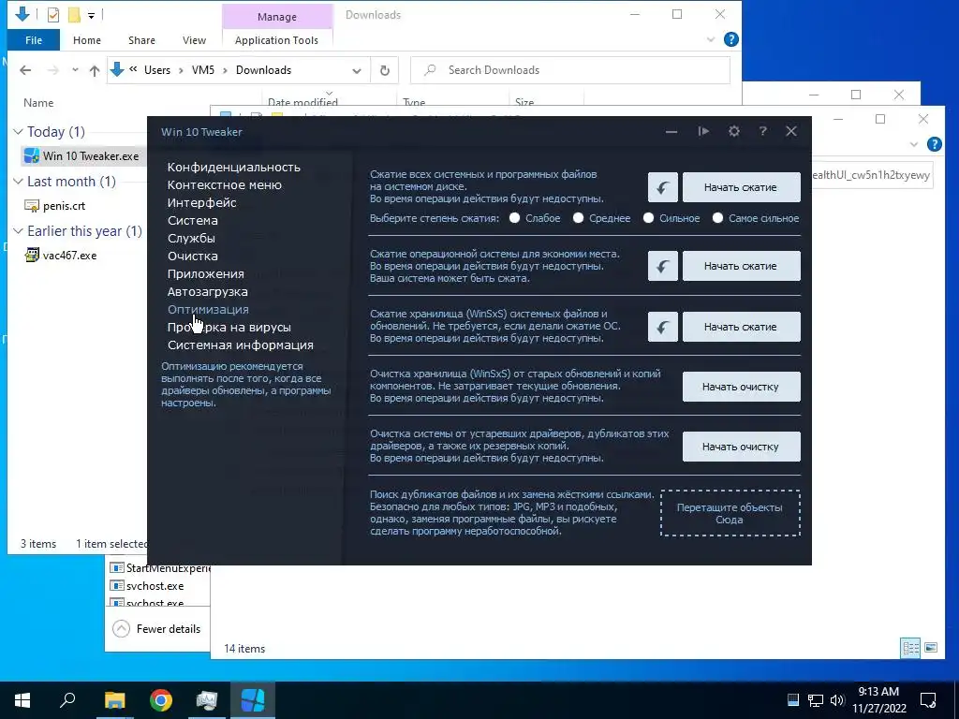The width and height of the screenshot is (959, 719).
Task: Select Конфиденциальность section
Action: (x=233, y=167)
